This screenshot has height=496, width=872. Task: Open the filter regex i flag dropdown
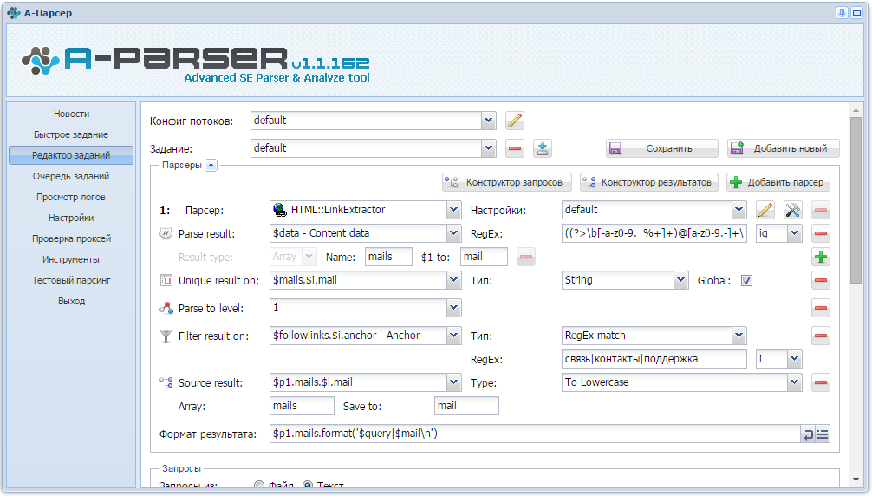point(795,359)
